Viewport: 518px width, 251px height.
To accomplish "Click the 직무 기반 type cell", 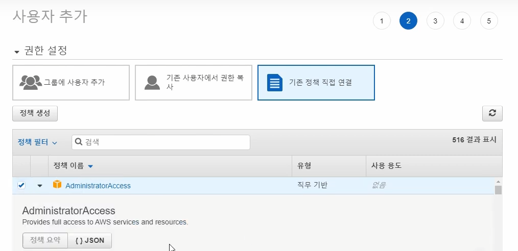I will (x=312, y=185).
